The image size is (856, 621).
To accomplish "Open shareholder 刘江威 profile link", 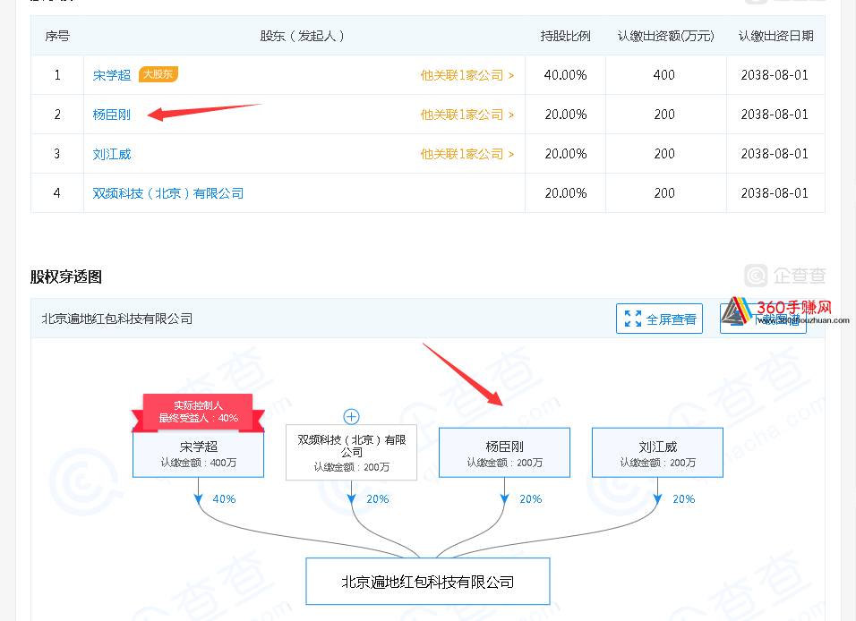I will (111, 154).
